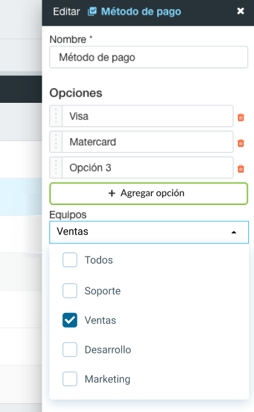
Task: Grab the drag handle beside Visa
Action: (x=56, y=116)
